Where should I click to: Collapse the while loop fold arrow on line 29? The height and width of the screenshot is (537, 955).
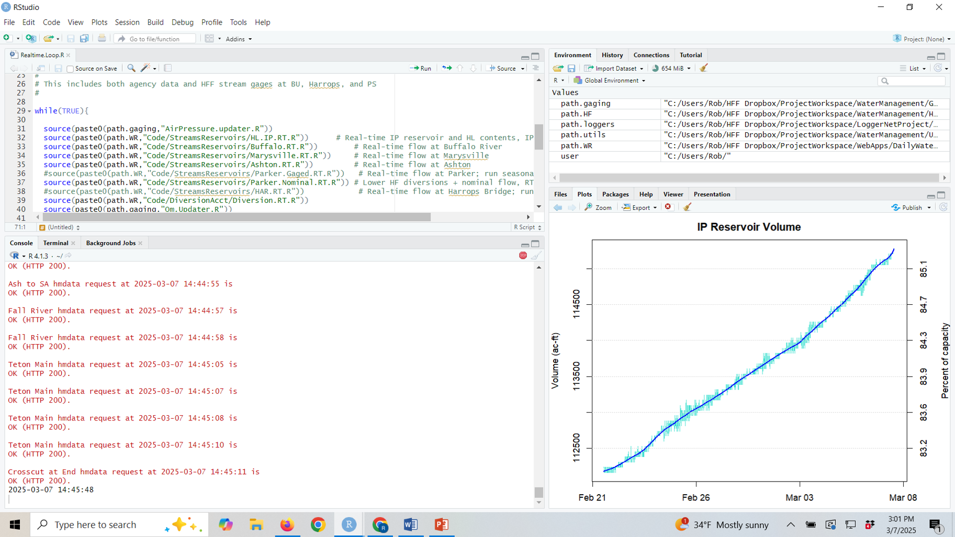(x=29, y=111)
